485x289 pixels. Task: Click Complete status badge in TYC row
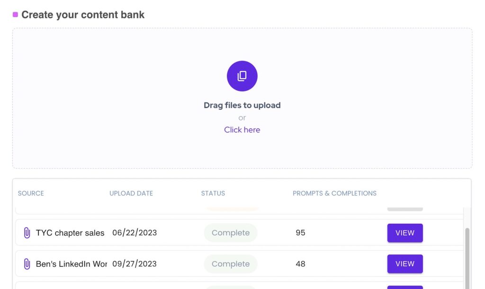click(x=231, y=233)
